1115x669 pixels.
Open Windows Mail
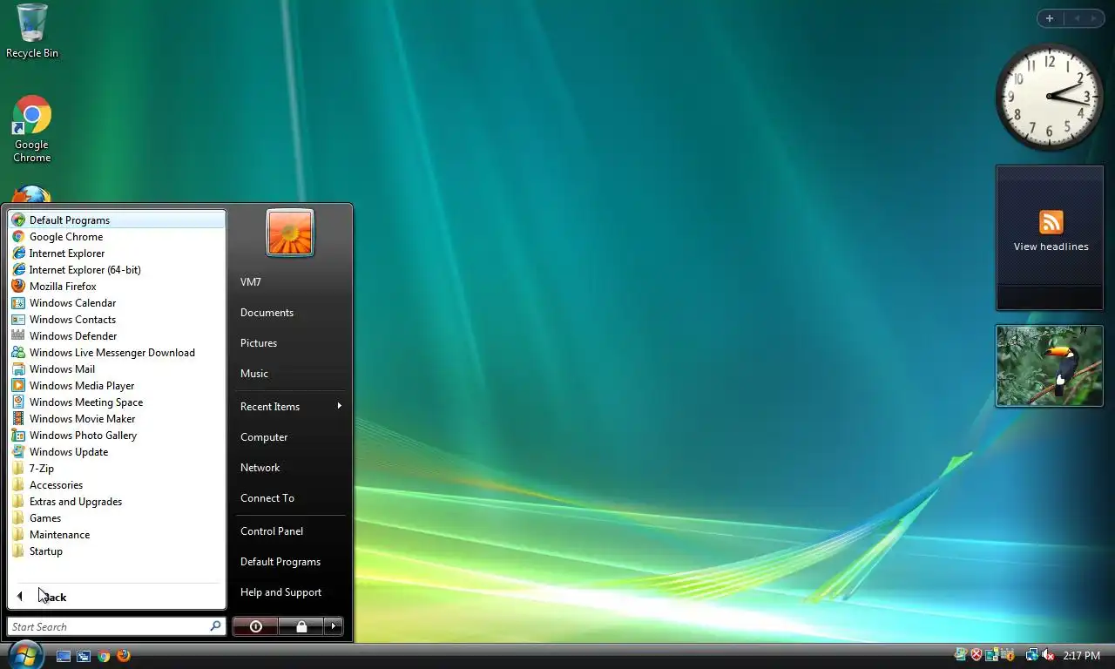tap(117, 369)
